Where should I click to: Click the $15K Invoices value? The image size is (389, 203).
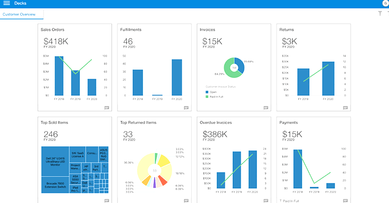pyautogui.click(x=212, y=41)
